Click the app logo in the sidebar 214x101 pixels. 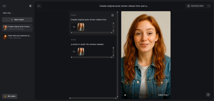click(x=5, y=6)
